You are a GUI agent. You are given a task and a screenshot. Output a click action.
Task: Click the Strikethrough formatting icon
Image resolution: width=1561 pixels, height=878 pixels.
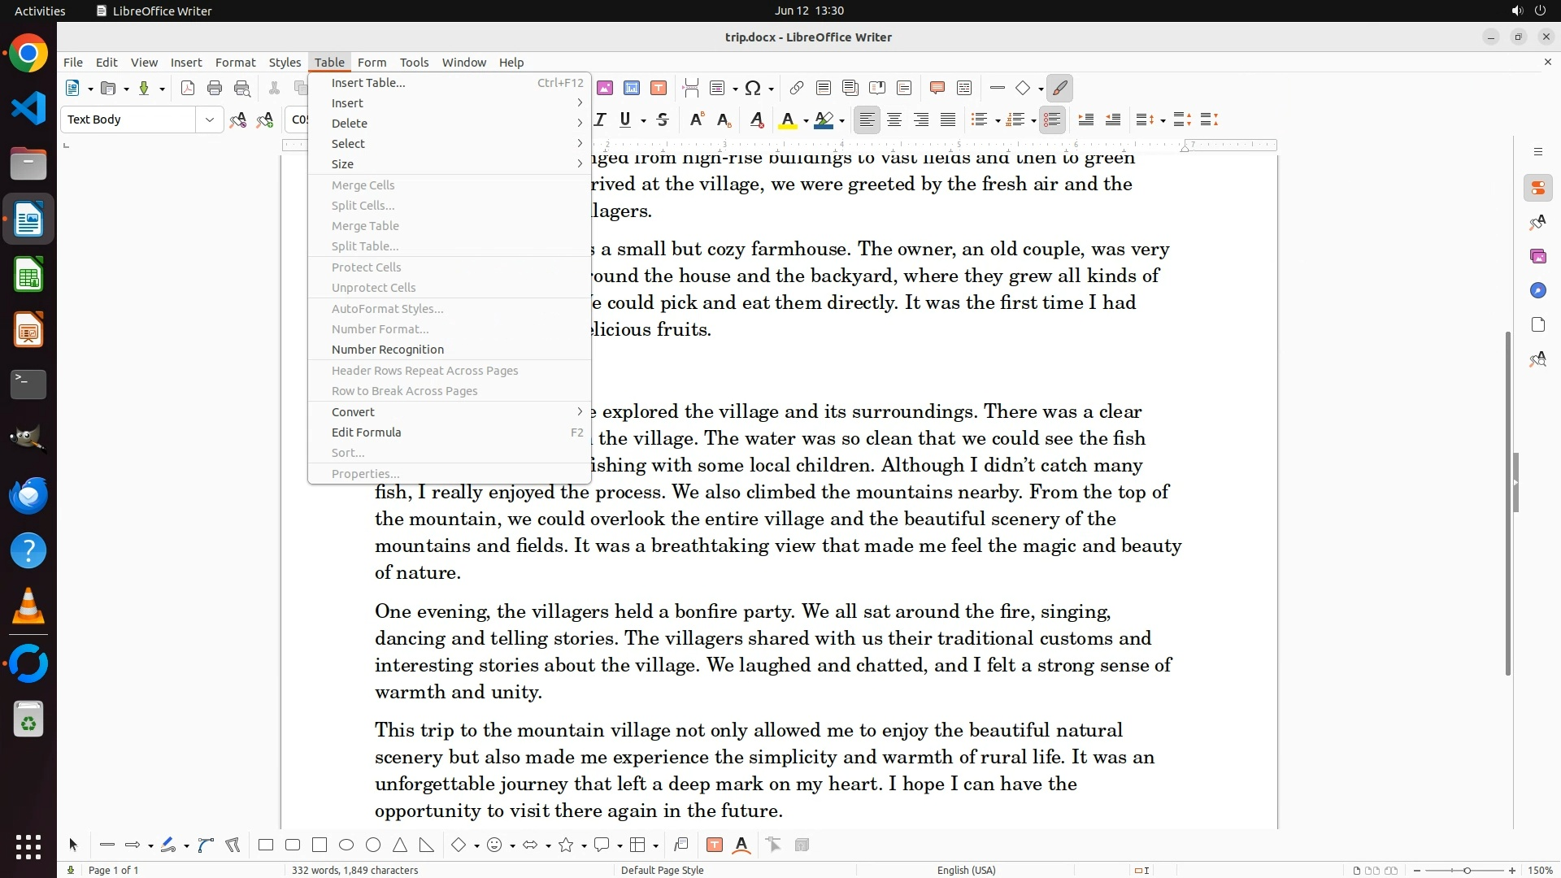click(663, 120)
